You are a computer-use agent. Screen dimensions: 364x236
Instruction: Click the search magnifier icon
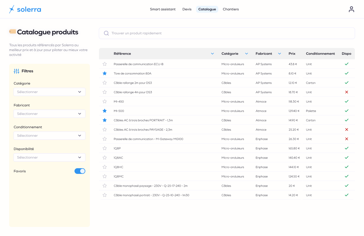coord(106,33)
